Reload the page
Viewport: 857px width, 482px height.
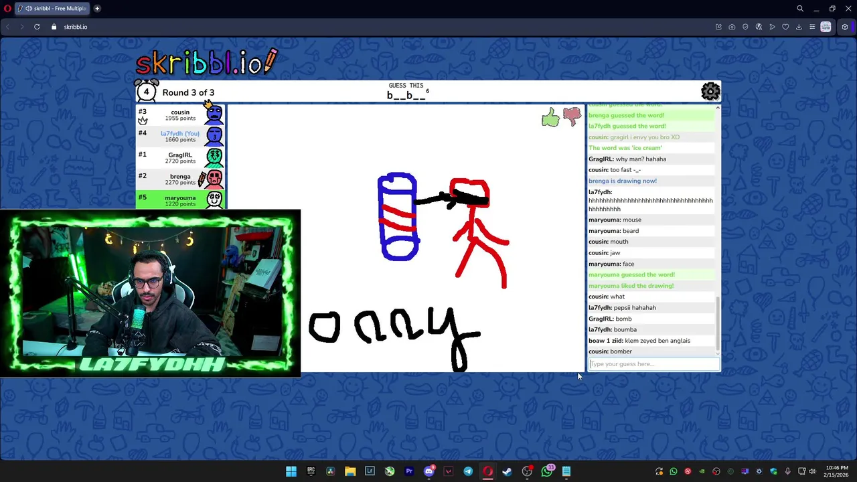(x=37, y=27)
